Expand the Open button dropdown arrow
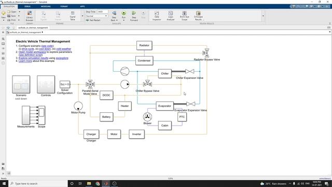This screenshot has width=332, height=187. click(20, 12)
